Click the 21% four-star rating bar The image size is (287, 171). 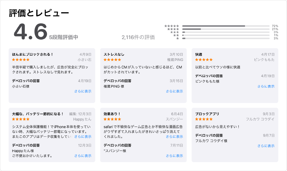[x=226, y=29]
